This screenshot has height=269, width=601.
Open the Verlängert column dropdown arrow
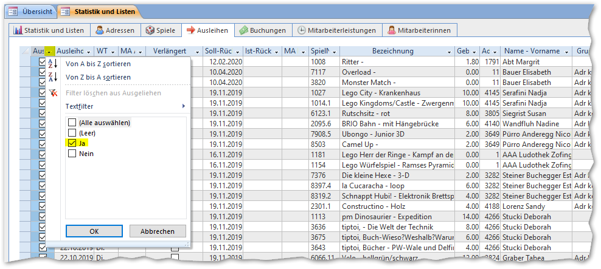[x=198, y=51]
